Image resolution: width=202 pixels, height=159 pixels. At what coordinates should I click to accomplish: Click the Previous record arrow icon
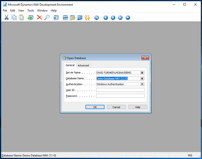coord(106,17)
